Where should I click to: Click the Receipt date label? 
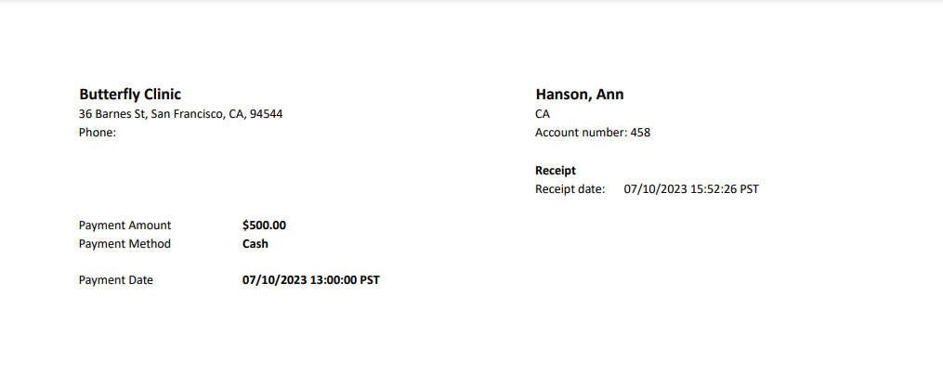tap(570, 189)
